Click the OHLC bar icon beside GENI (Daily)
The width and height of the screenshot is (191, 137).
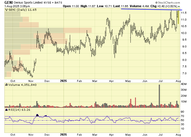[6, 10]
